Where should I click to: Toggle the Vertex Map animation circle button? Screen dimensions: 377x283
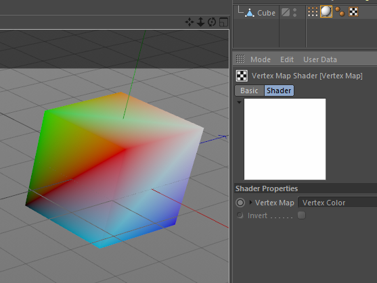240,203
